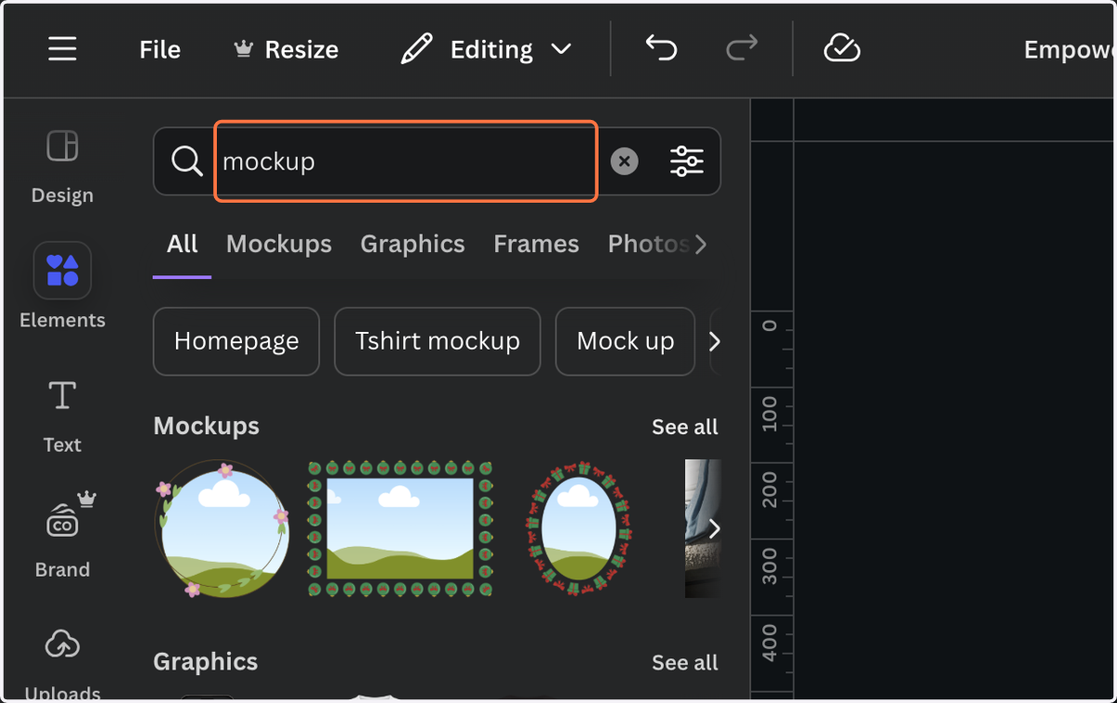Open the search filters options
Viewport: 1117px width, 703px height.
click(687, 161)
